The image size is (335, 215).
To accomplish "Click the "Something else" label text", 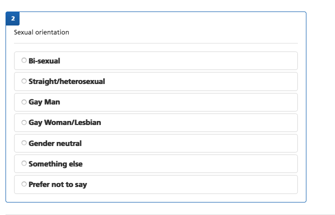I will (56, 164).
